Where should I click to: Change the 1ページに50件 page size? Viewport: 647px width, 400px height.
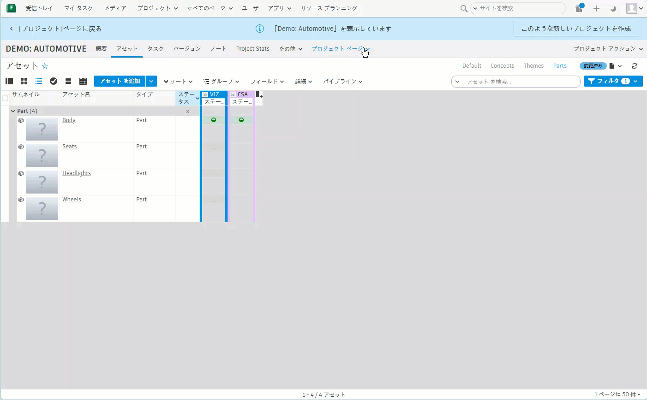617,394
